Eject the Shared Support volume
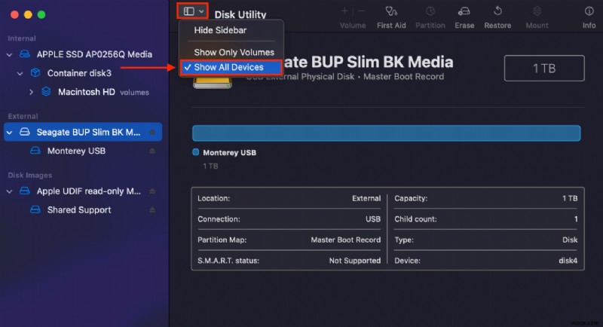 coord(152,209)
